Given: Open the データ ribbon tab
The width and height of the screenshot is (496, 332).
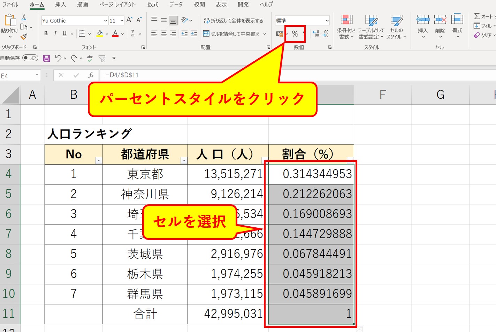Looking at the screenshot, I should point(176,5).
